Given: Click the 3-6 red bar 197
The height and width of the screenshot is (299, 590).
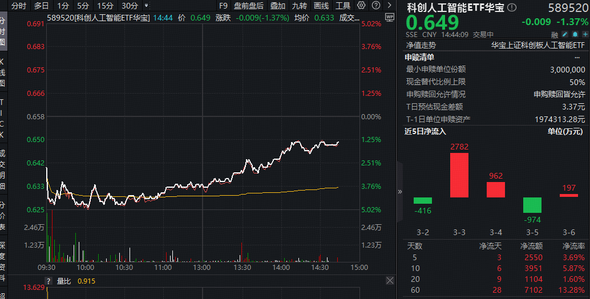Looking at the screenshot, I should [568, 196].
